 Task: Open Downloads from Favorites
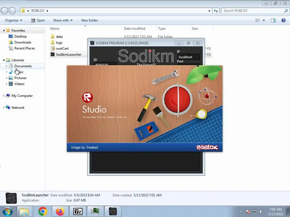[23, 42]
